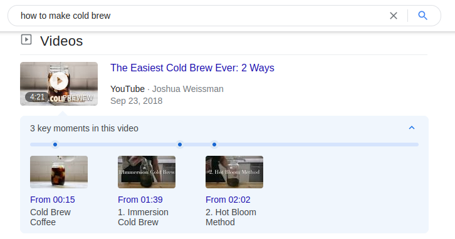Click the "3 key moments in this video" header
This screenshot has height=239, width=455.
84,128
